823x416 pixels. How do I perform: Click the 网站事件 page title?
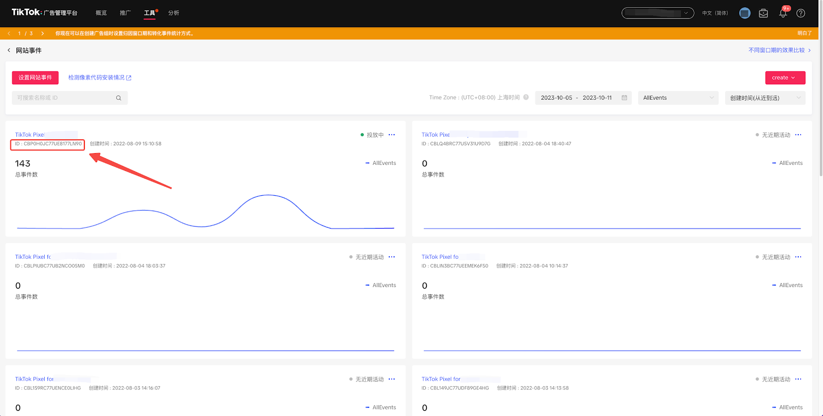29,50
